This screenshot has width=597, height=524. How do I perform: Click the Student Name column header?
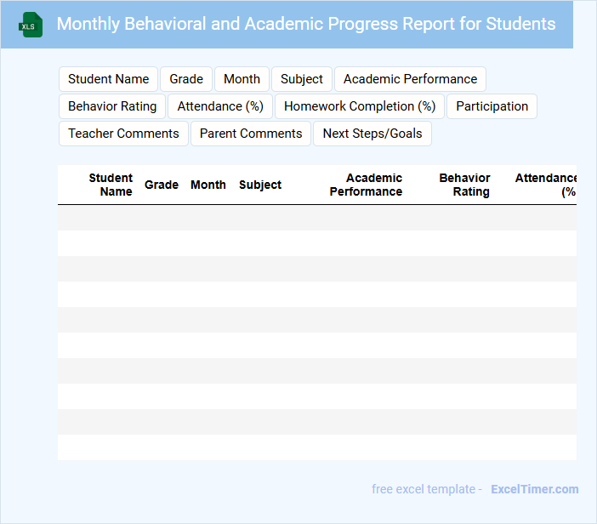(x=111, y=185)
